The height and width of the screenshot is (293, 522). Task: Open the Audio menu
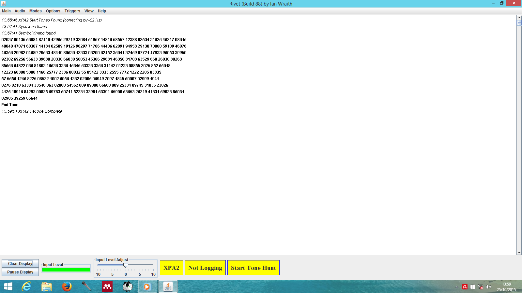coord(20,11)
